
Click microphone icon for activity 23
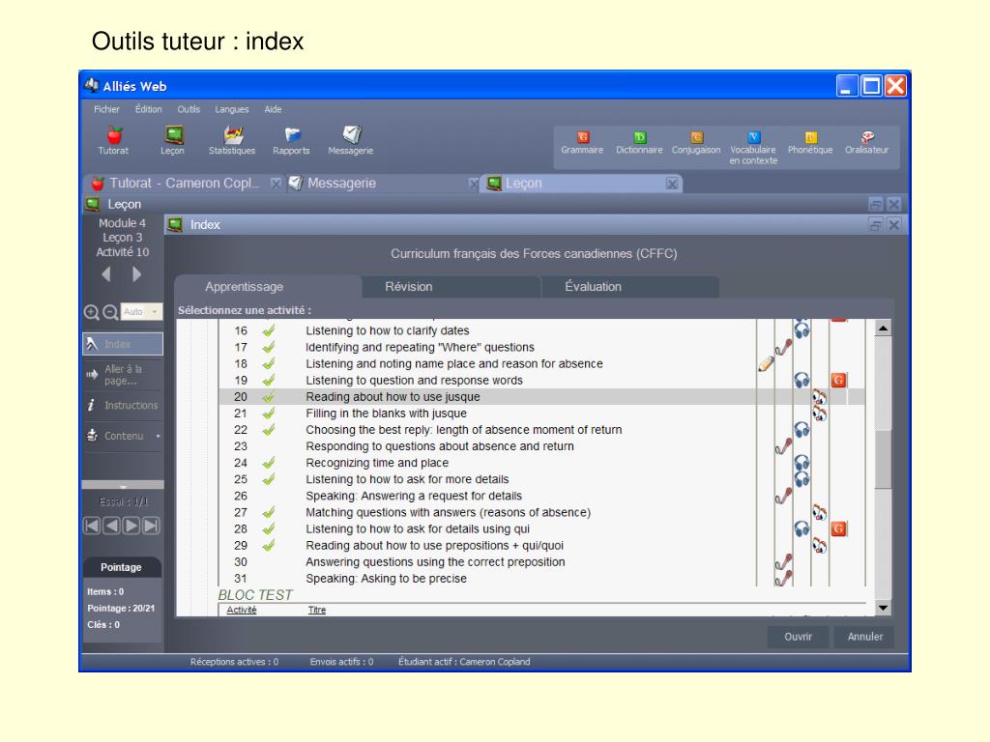point(783,445)
